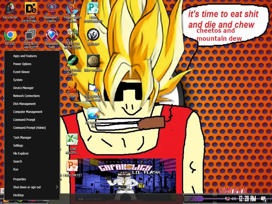This screenshot has height=204, width=272.
Task: Select Network Connections menu entry
Action: click(32, 96)
